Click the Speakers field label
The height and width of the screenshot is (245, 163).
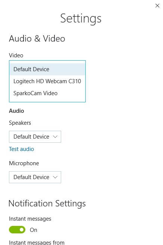pos(20,123)
